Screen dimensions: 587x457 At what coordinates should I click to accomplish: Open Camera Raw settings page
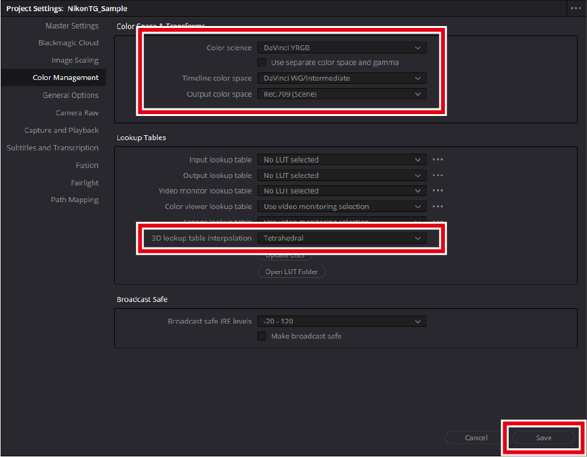coord(77,113)
